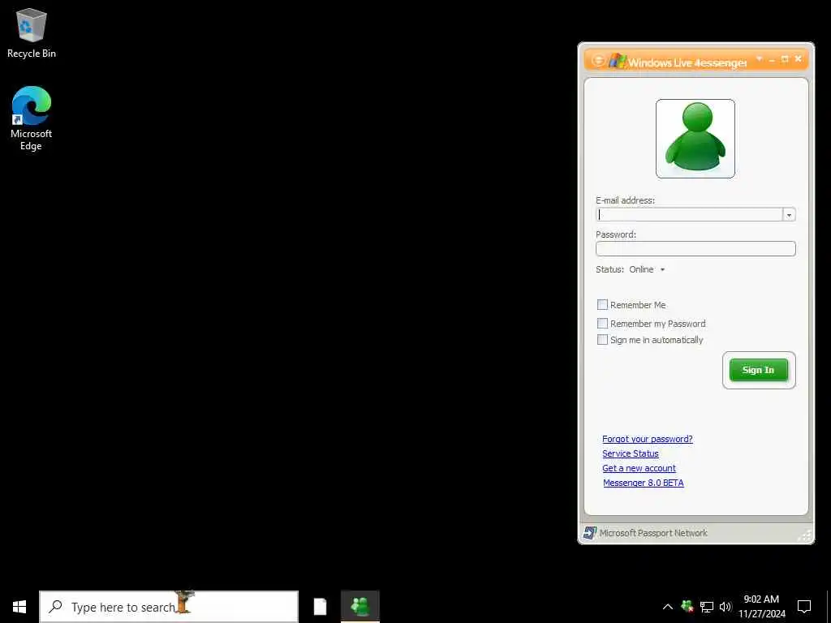Select the Microsoft Edge desktop shortcut

pos(32,118)
